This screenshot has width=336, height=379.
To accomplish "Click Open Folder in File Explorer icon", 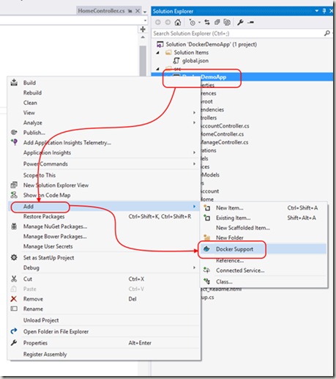I will click(14, 331).
